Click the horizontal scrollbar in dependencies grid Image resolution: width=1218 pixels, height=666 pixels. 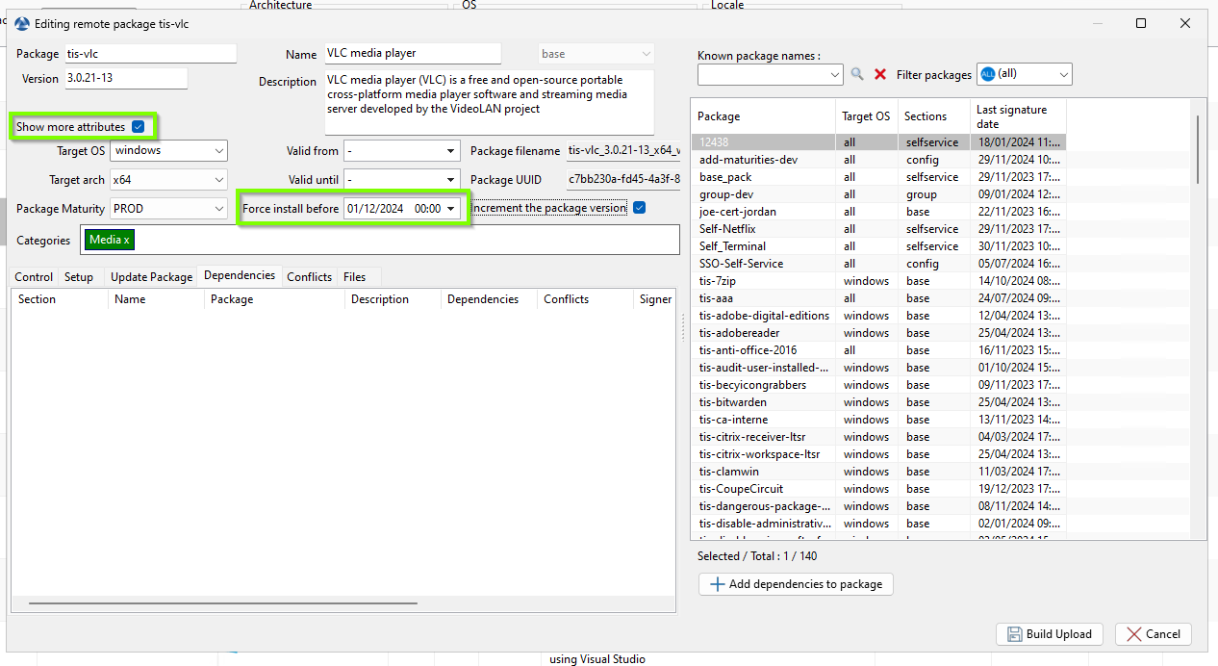[x=222, y=603]
